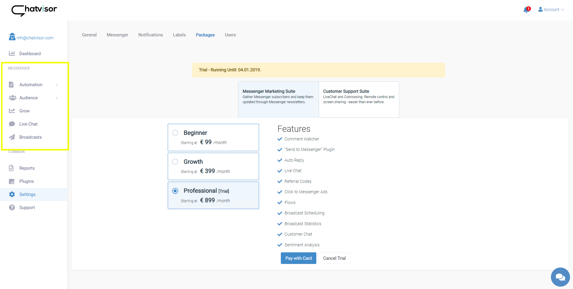573x289 pixels.
Task: Click the € 99 /month price
Action: (213, 142)
